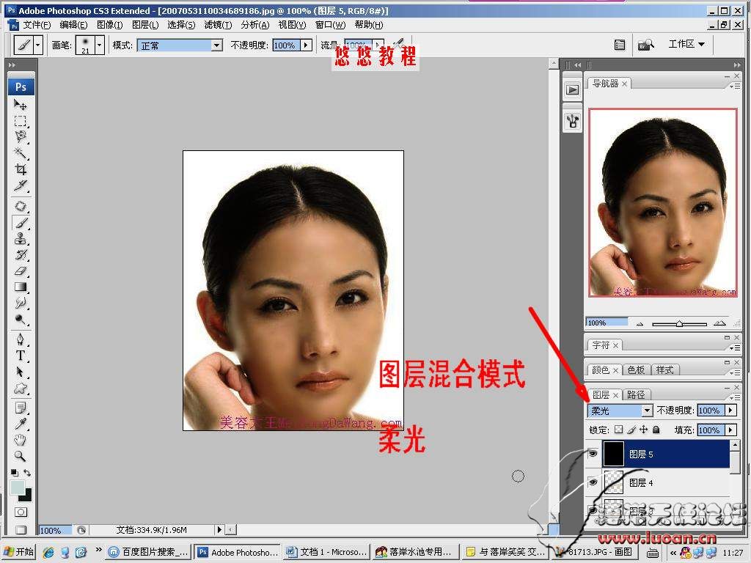Hide layer 图层 4 with eye icon

(x=593, y=482)
